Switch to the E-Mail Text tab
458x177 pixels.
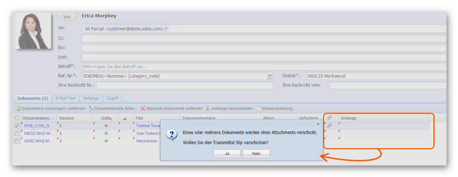(66, 98)
